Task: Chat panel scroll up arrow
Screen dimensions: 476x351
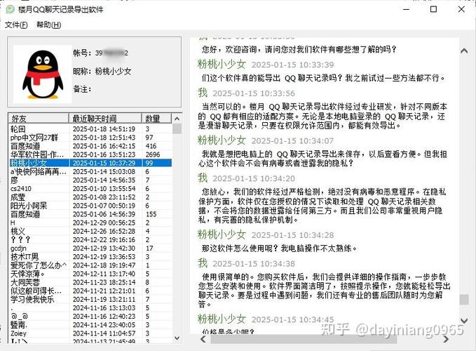Action: [464, 51]
